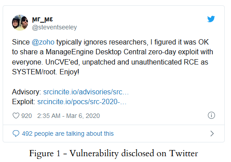Screen dimensions: 231x162
Task: Like the tweet with the heart icon
Action: coord(16,116)
